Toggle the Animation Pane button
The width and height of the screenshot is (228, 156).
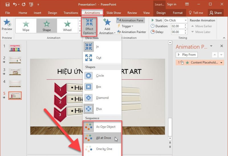click(130, 20)
